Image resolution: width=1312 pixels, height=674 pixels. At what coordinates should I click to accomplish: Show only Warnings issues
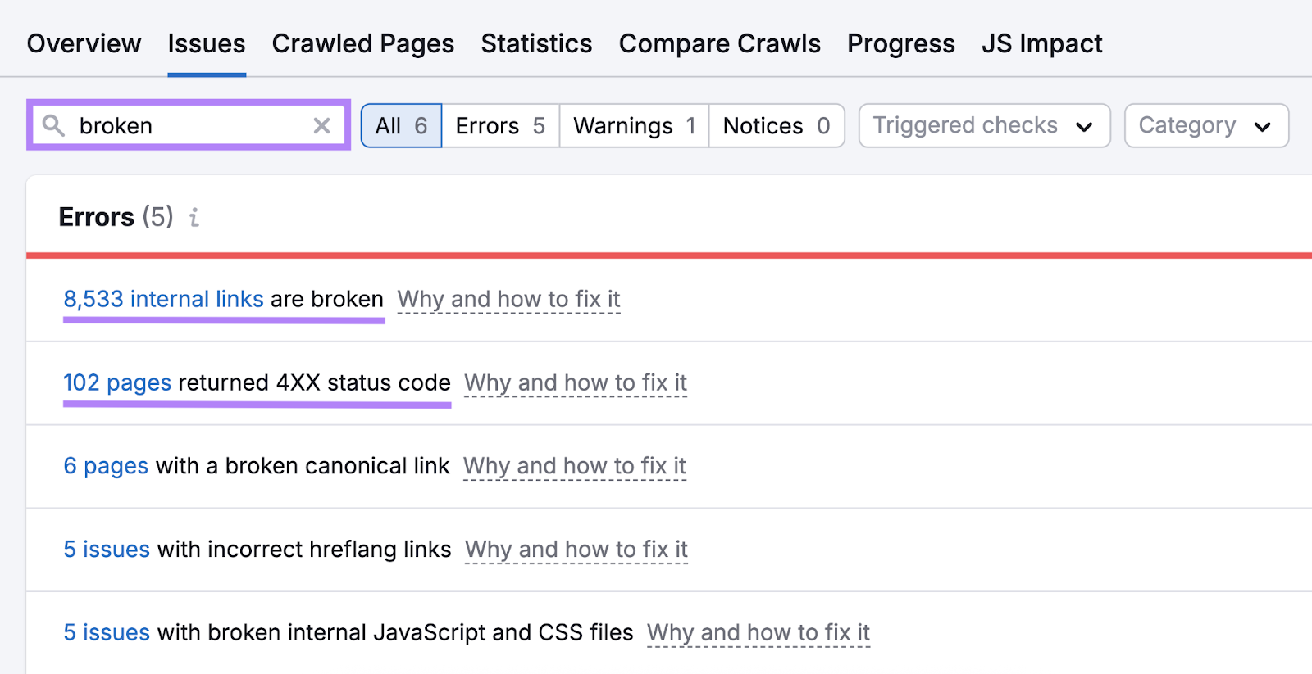click(632, 125)
